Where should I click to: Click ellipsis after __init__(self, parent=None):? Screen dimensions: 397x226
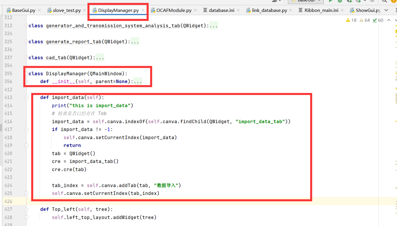point(138,82)
